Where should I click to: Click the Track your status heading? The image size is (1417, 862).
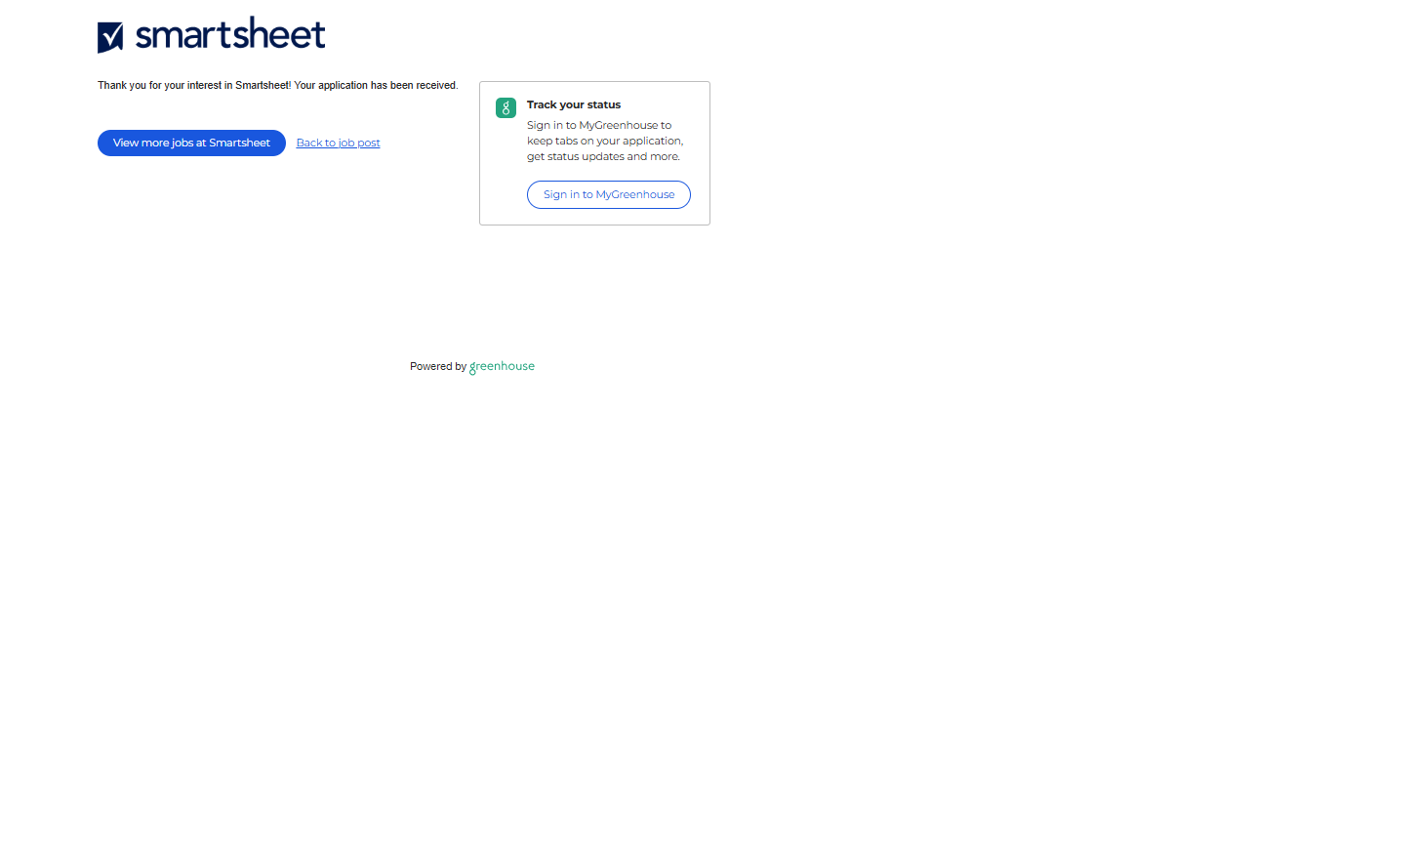[574, 105]
